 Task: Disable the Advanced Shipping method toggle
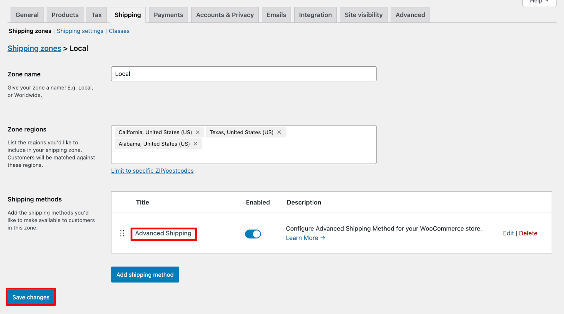[x=253, y=234]
